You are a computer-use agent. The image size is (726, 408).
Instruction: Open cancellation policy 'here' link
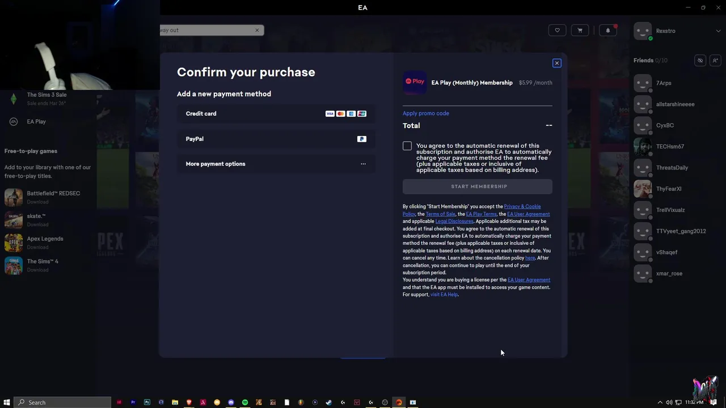[530, 258]
